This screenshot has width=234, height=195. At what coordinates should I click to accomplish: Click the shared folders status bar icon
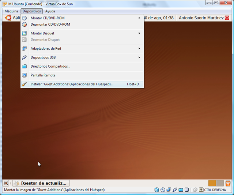click(181, 190)
